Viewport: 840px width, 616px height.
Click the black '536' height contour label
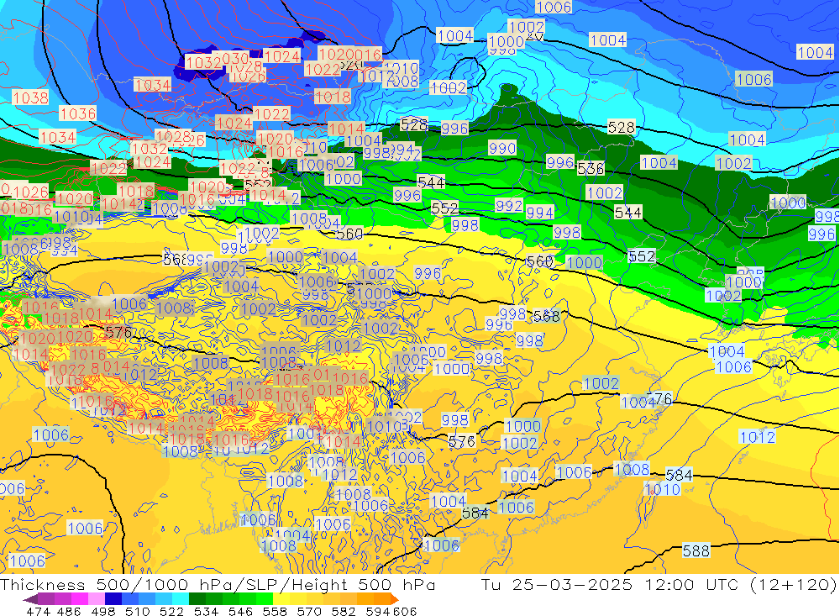tap(591, 169)
